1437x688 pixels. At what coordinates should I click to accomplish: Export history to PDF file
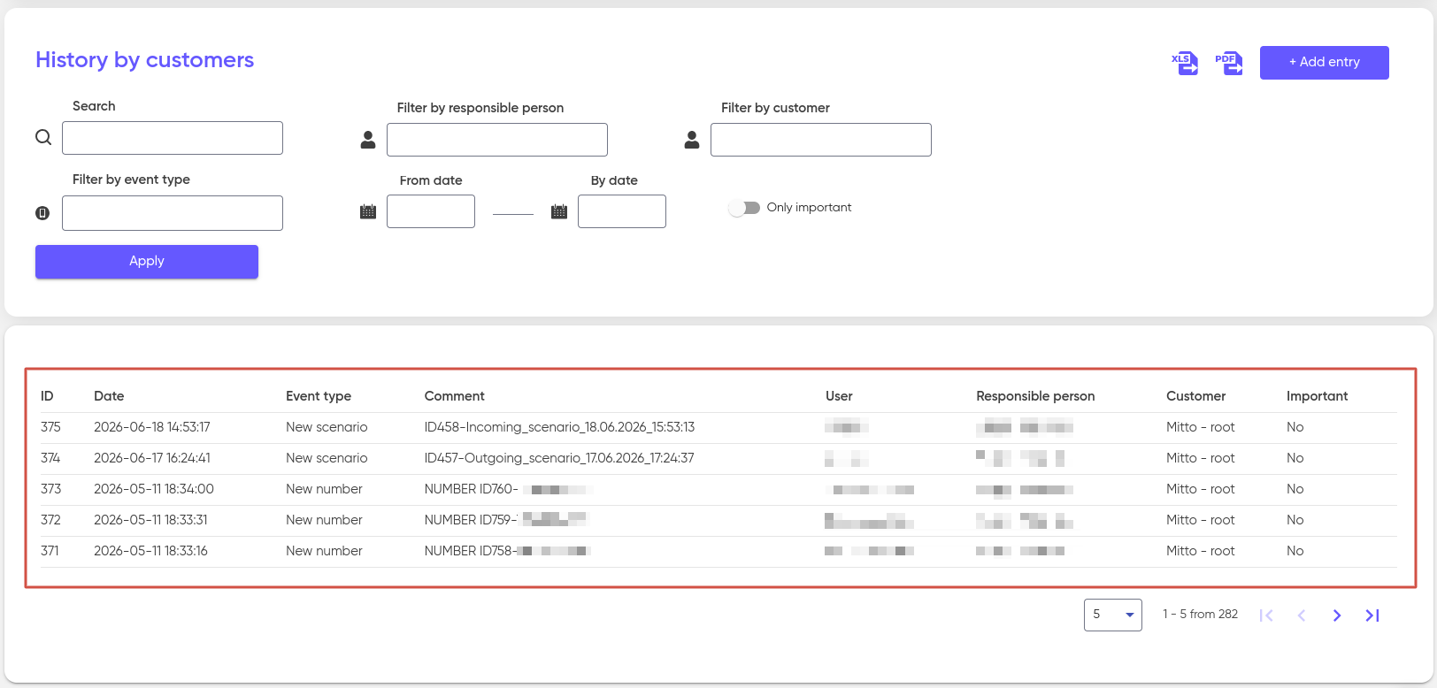click(x=1228, y=63)
